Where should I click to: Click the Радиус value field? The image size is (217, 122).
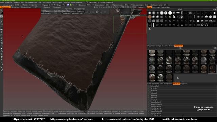(x=51, y=5)
